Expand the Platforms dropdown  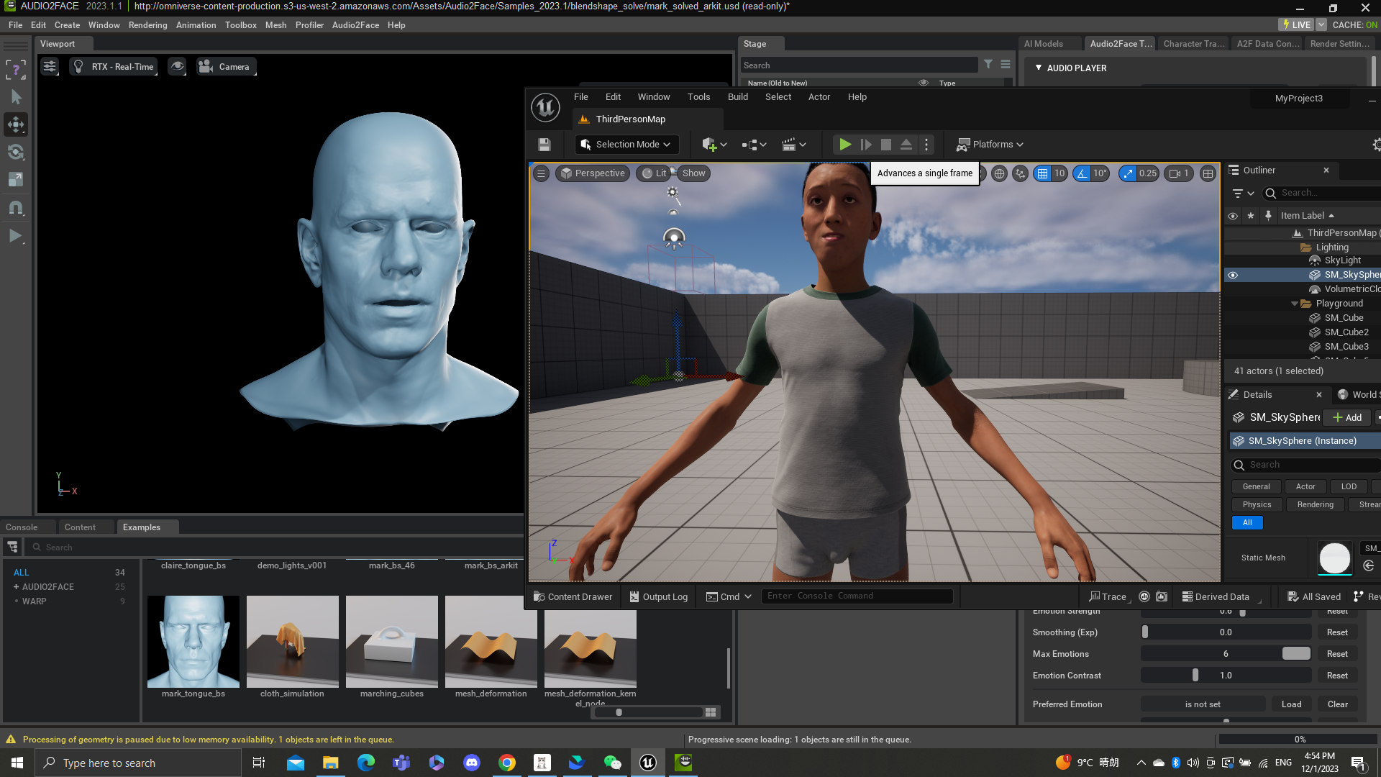pos(990,145)
